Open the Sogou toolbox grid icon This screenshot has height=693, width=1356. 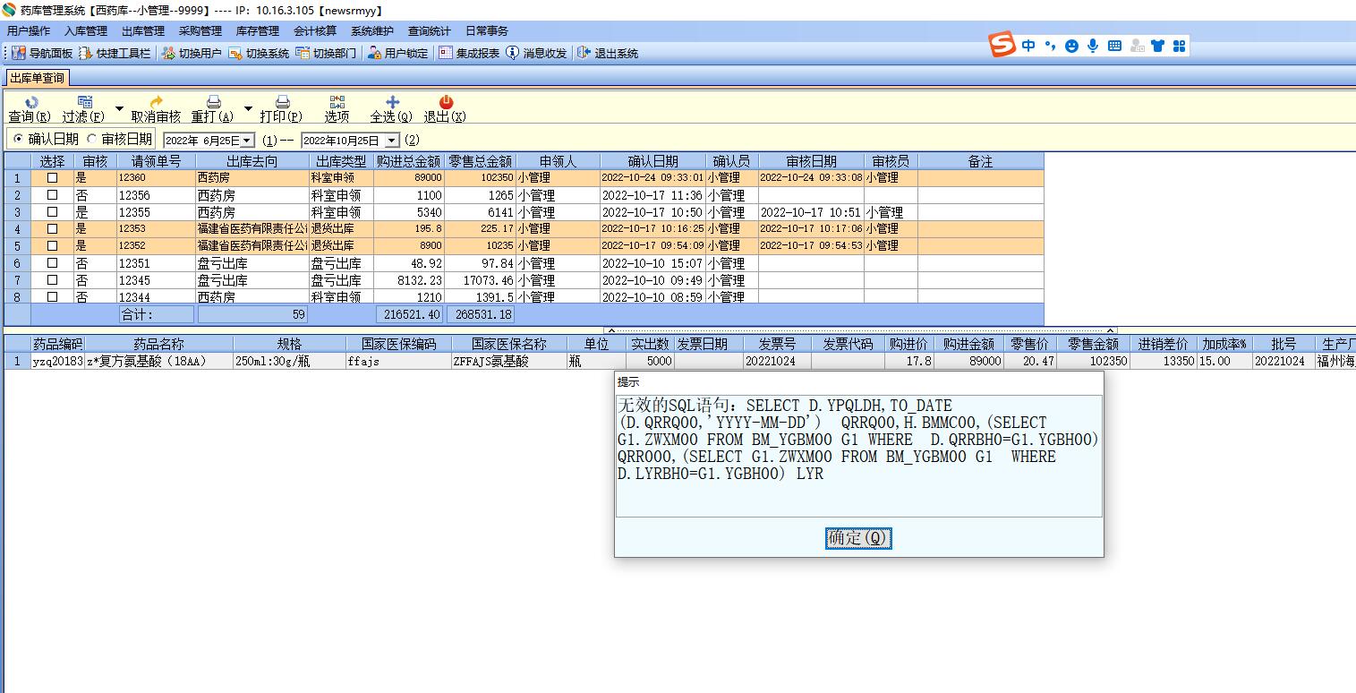click(x=1179, y=46)
